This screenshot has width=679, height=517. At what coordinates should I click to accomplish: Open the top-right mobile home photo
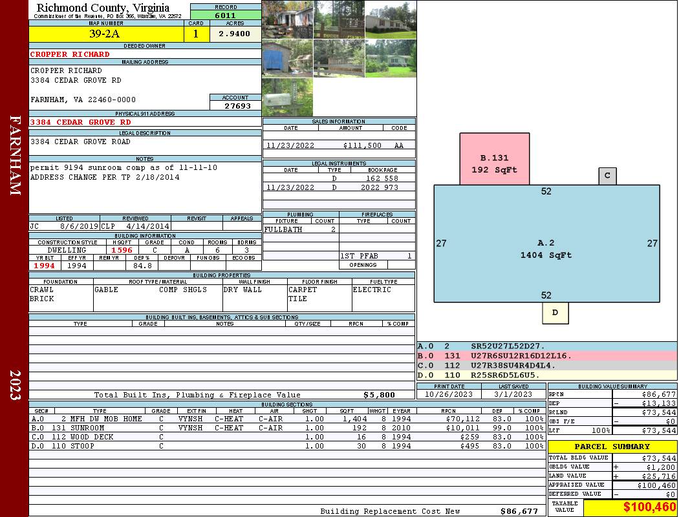point(391,20)
